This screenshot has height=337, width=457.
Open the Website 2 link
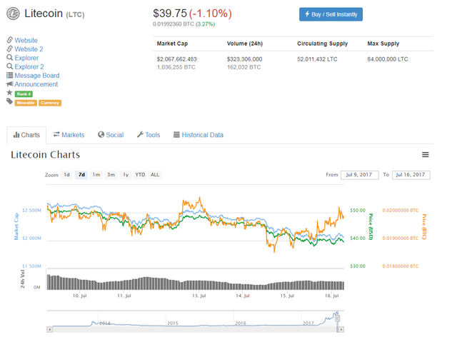[29, 49]
